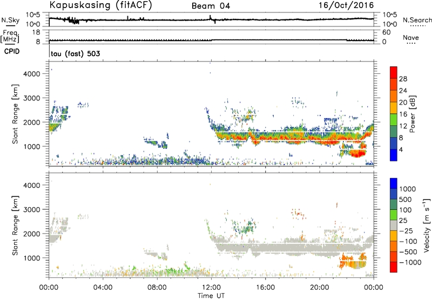Click the noise trace in the N.Sky panel
The image size is (432, 299).
211,19
